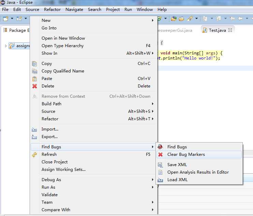Image resolution: width=253 pixels, height=216 pixels.
Task: Open the Run menu
Action: pyautogui.click(x=128, y=10)
